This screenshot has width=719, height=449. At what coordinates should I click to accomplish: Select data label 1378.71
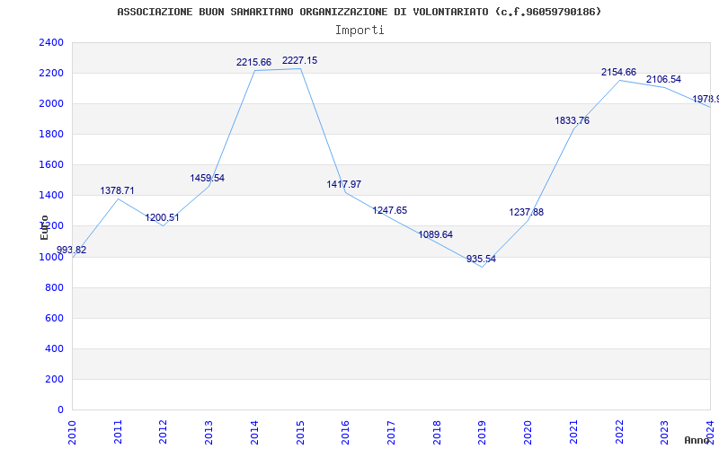click(x=118, y=190)
